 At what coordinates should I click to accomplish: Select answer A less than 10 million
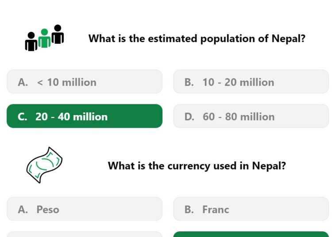coord(85,82)
